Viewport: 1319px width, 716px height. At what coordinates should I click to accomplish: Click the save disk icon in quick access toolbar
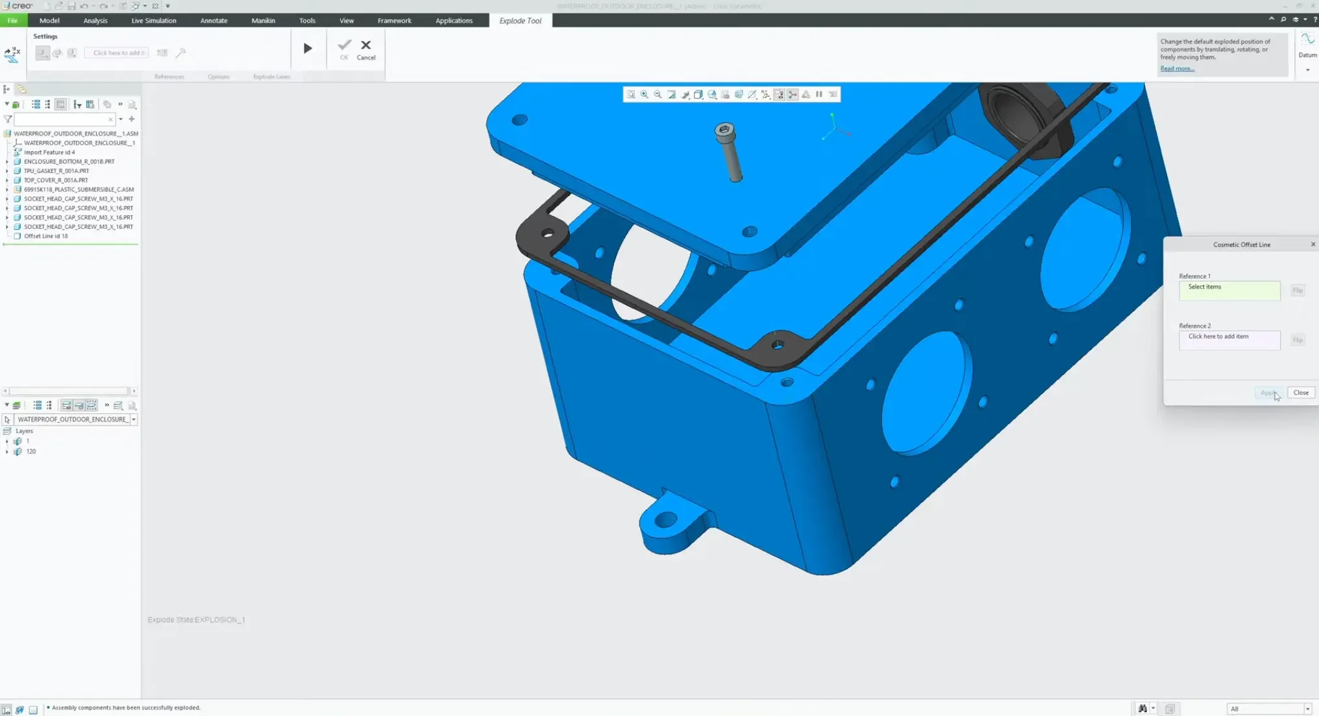[x=71, y=6]
